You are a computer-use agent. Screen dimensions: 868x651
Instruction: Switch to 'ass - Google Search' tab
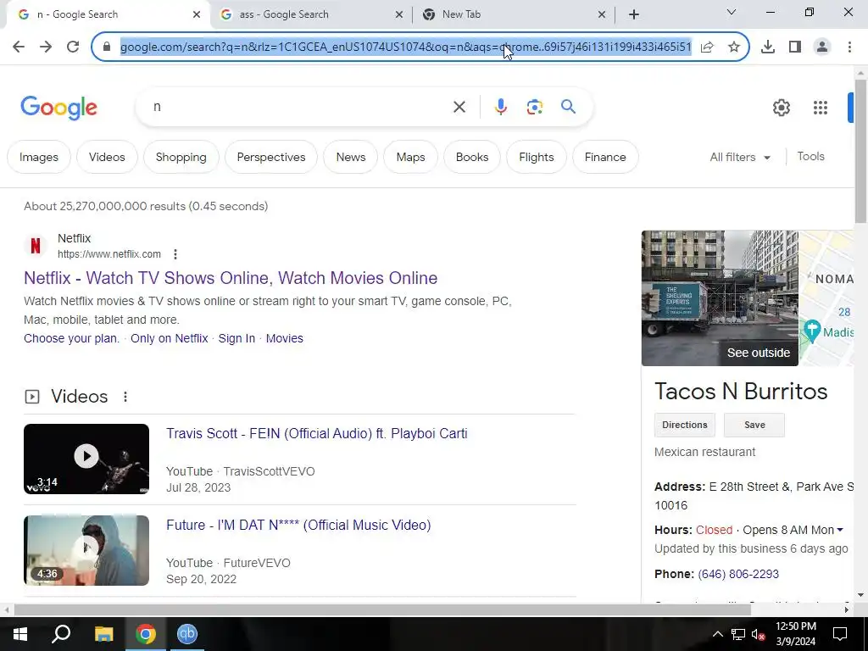tap(312, 14)
